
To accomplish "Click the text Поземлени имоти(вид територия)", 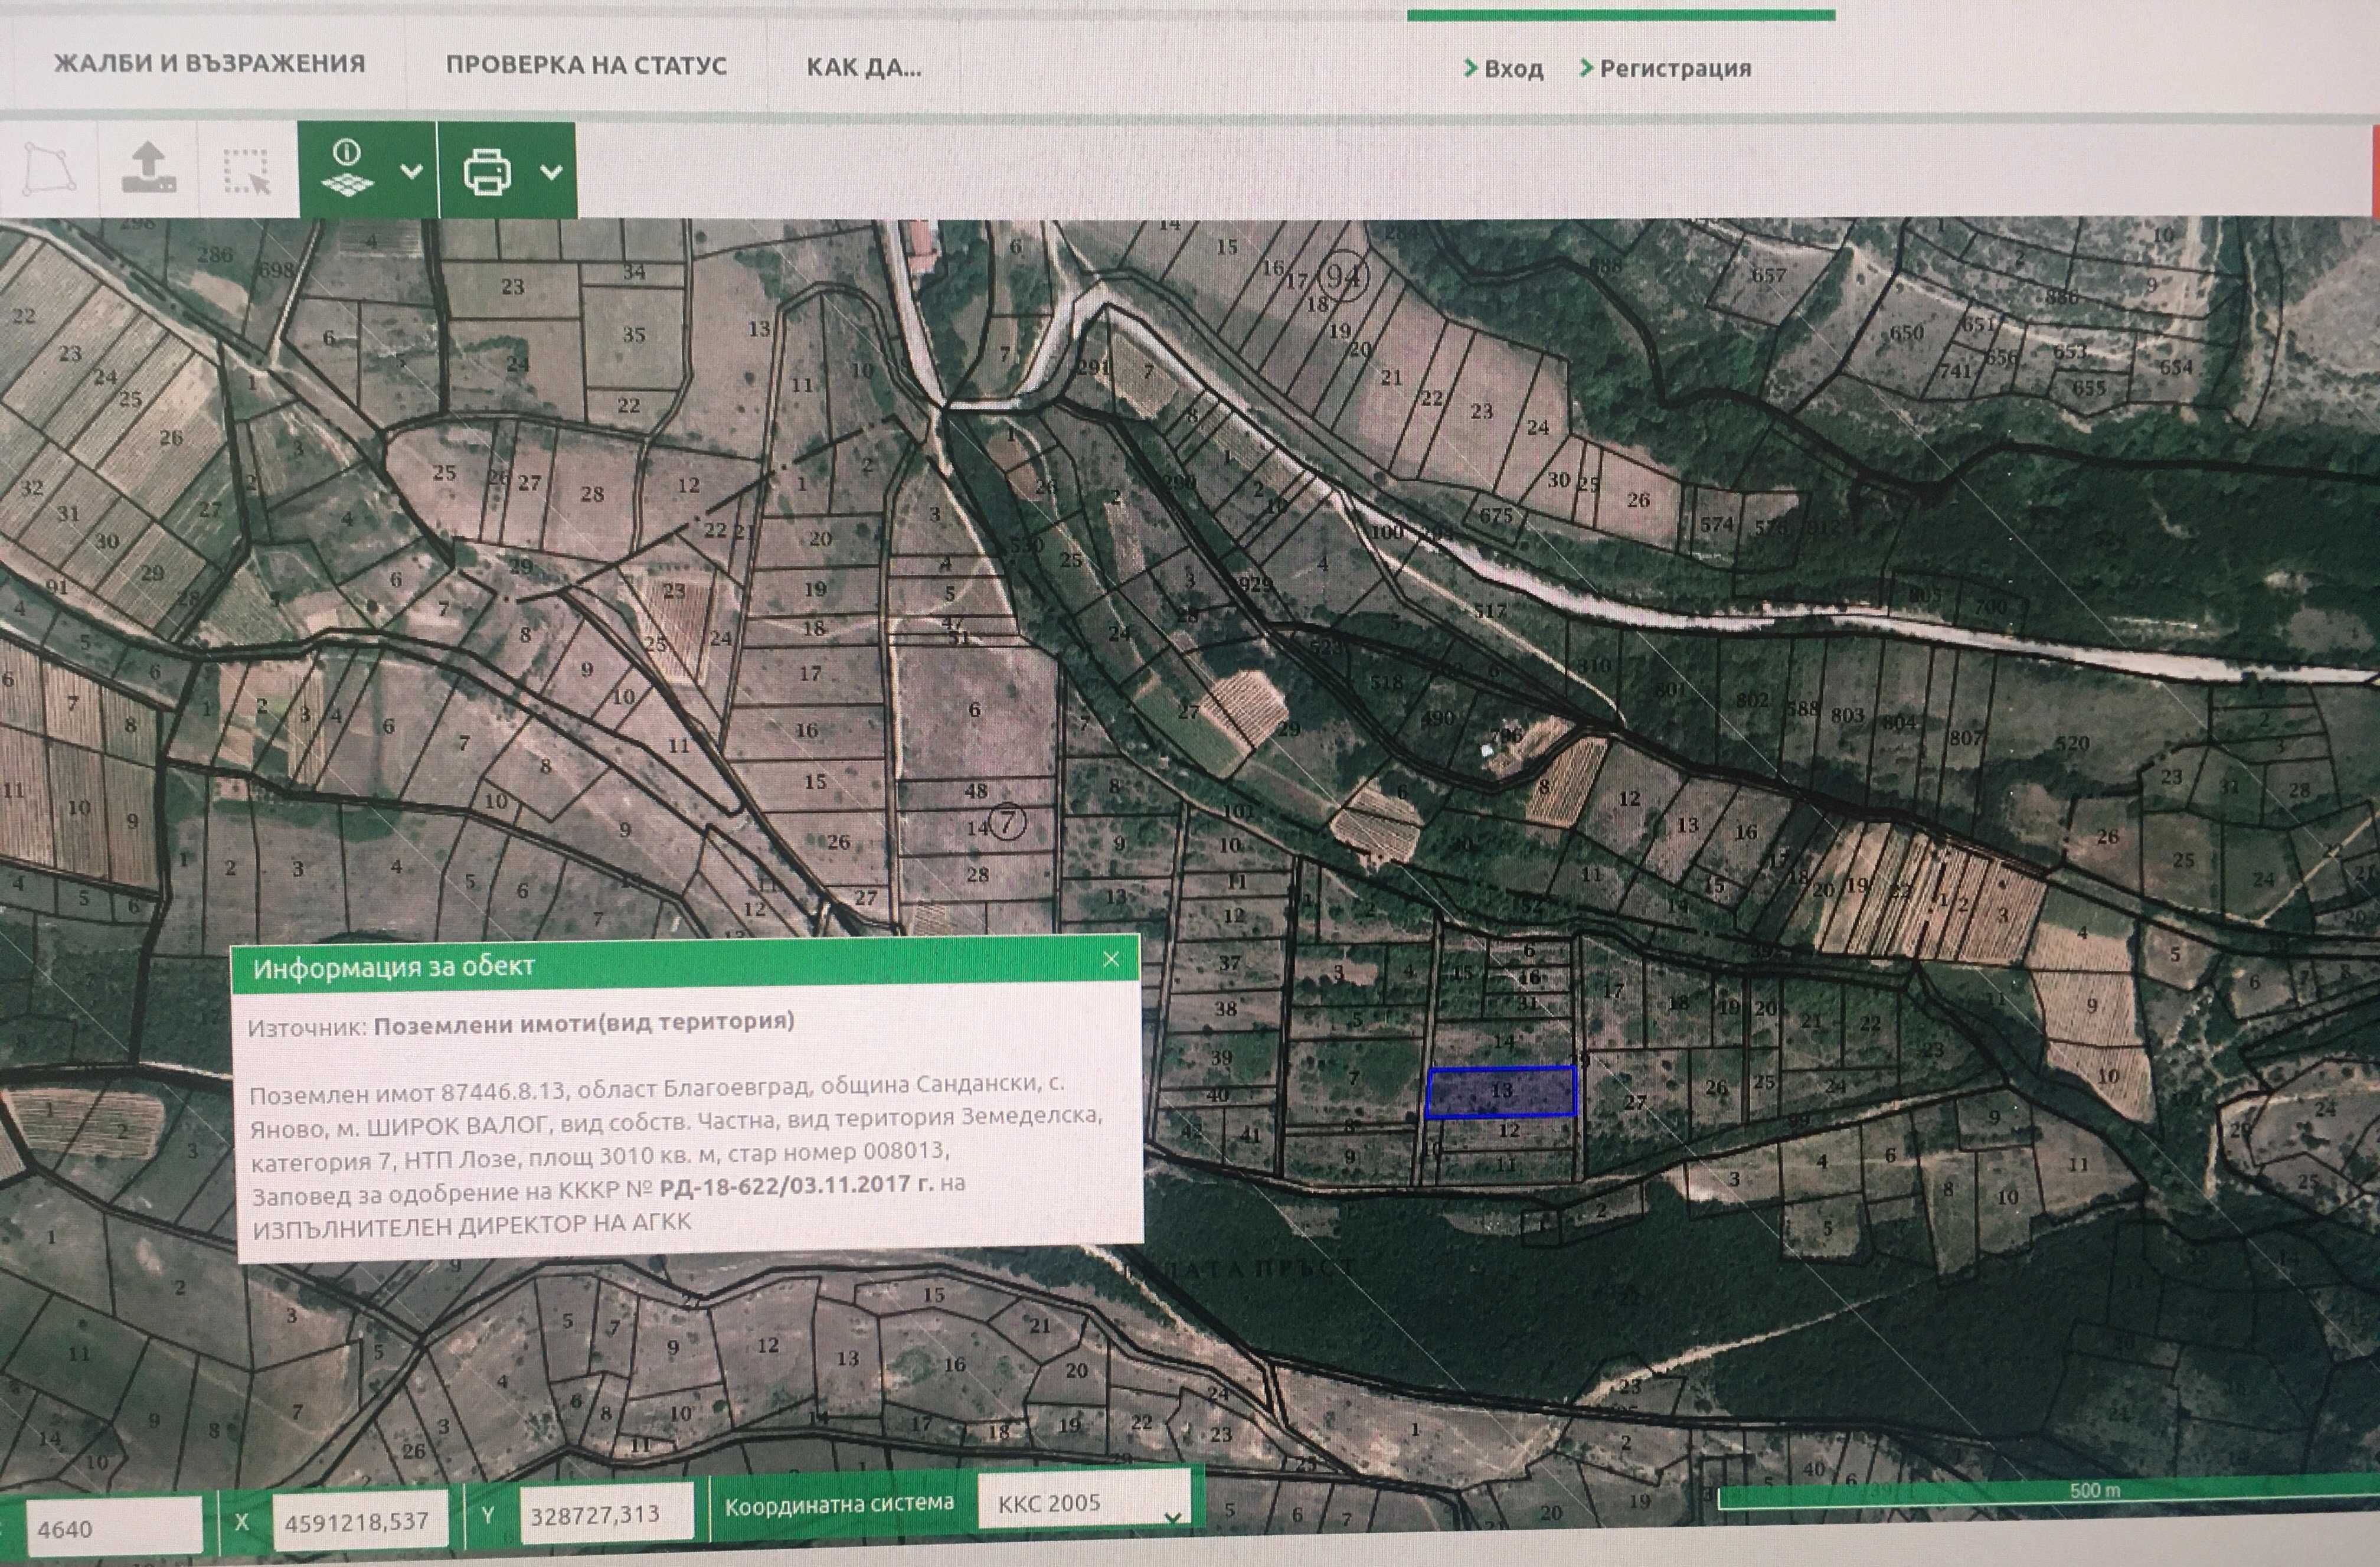I will click(x=584, y=1023).
